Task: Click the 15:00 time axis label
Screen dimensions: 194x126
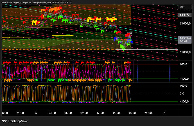Action: click(x=116, y=113)
